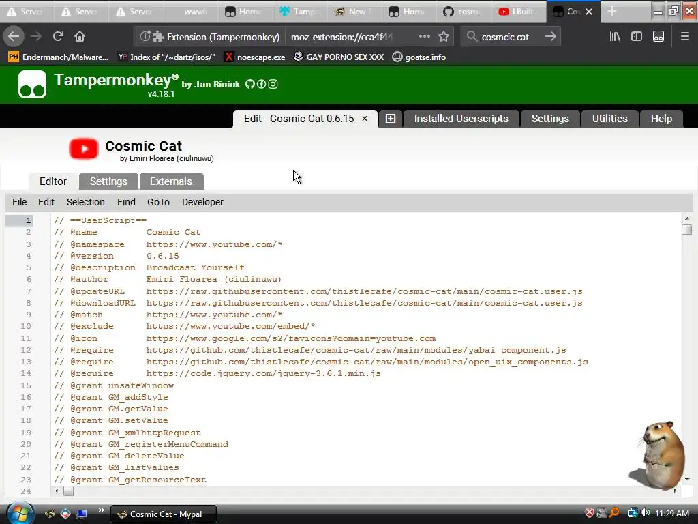
Task: Open the GoTo menu
Action: pyautogui.click(x=158, y=202)
